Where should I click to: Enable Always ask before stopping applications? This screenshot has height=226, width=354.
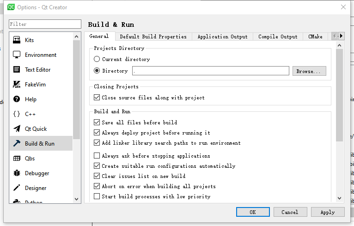point(97,156)
